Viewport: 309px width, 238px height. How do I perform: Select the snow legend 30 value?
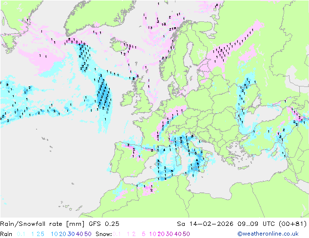(x=170, y=234)
